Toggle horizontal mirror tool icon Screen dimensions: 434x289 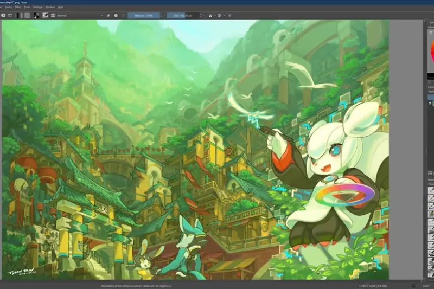point(210,16)
